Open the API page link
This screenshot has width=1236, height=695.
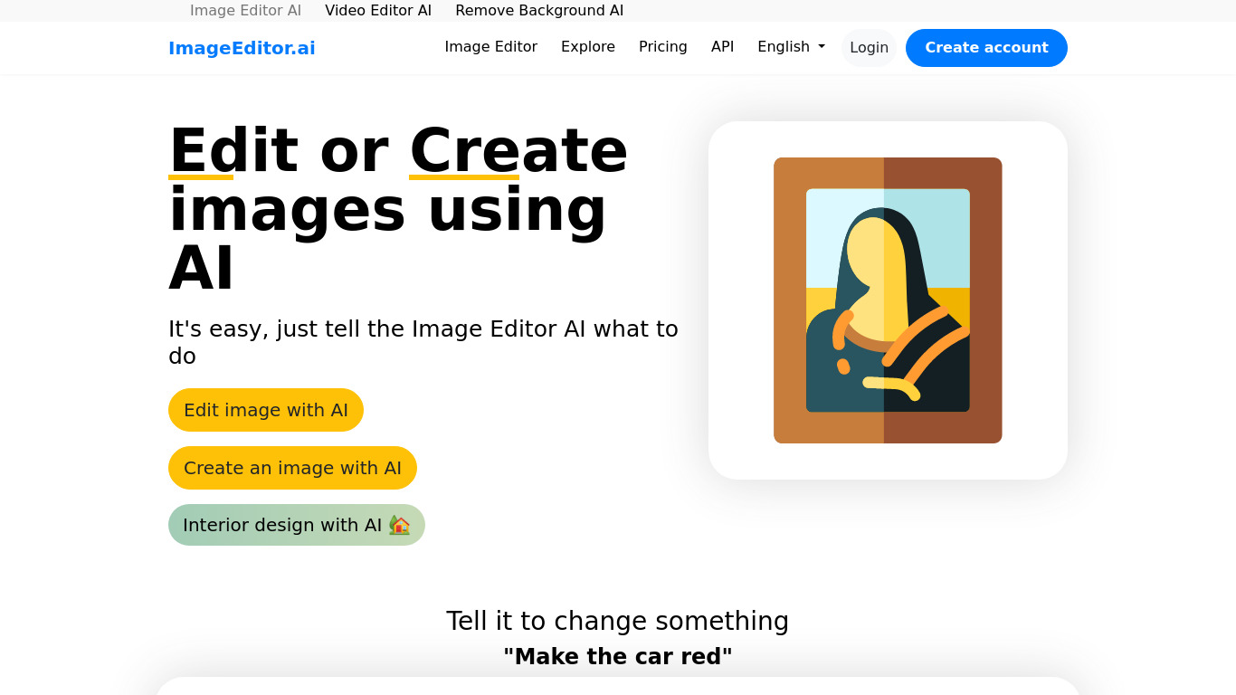coord(723,47)
